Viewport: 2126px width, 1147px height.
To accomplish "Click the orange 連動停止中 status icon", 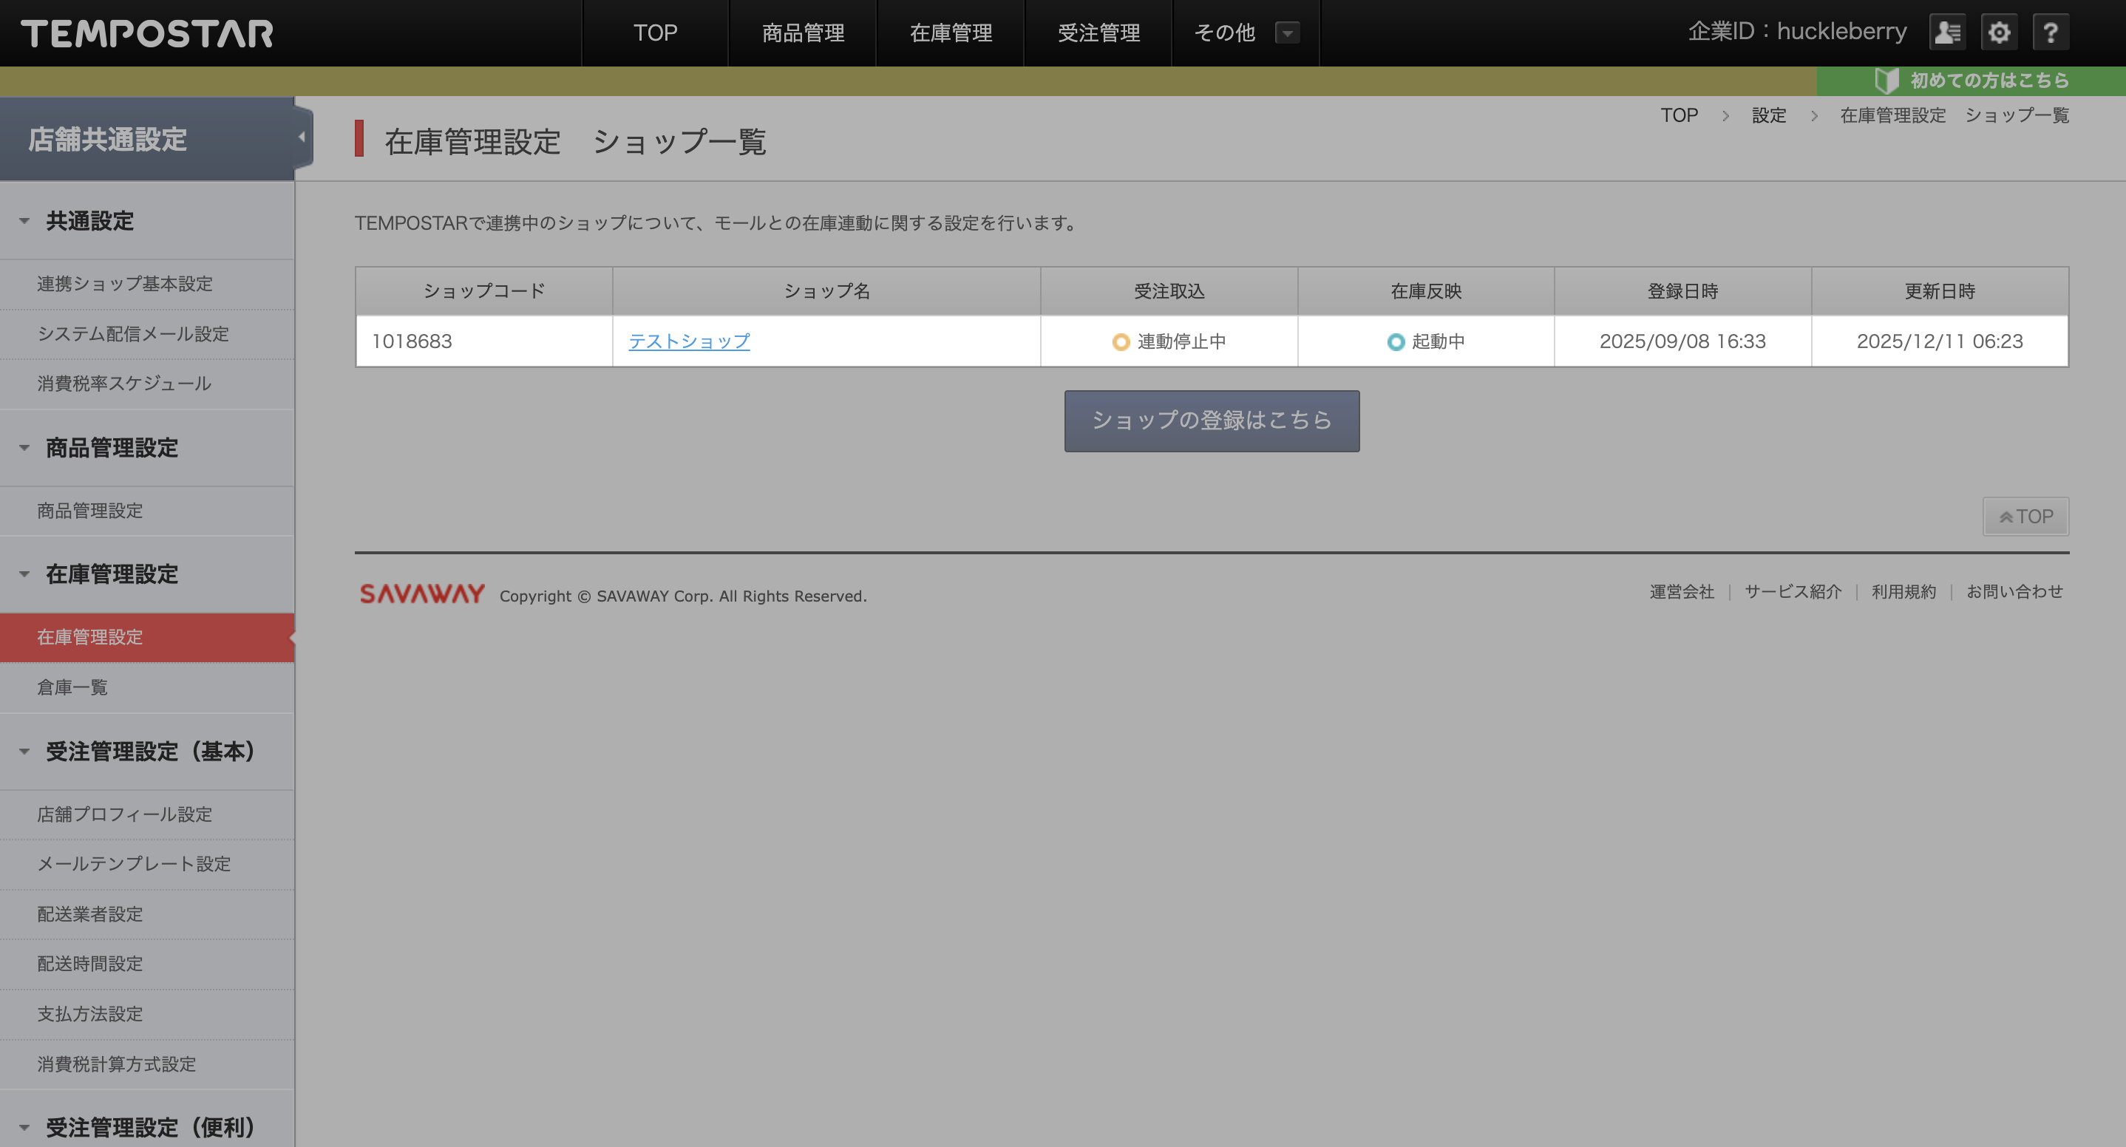I will tap(1120, 341).
